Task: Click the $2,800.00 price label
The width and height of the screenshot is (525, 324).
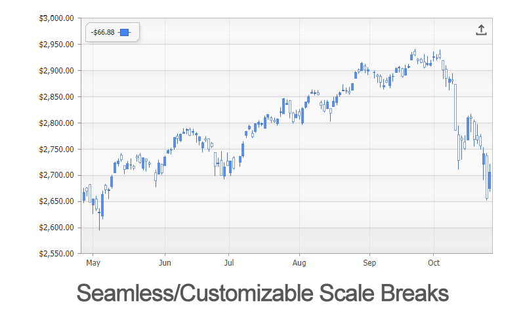Action: click(56, 123)
